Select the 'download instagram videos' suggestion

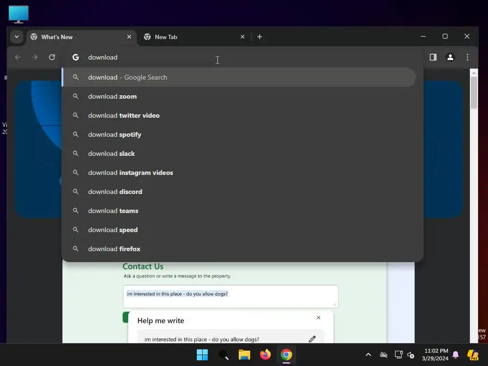239,173
